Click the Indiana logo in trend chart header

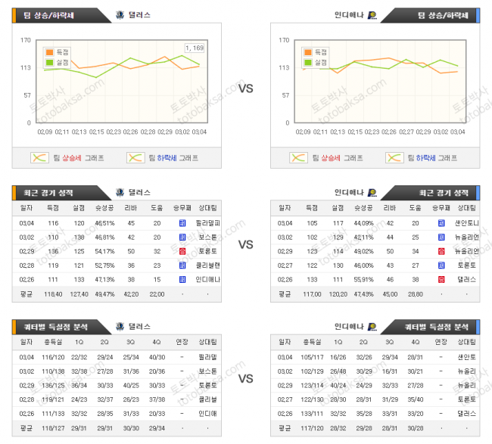click(x=372, y=14)
